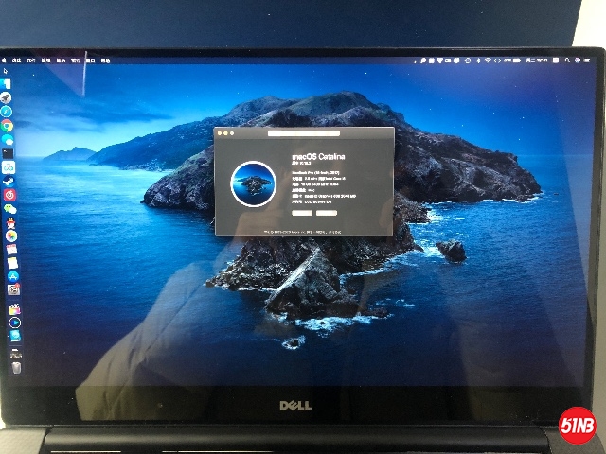This screenshot has height=454, width=606.
Task: Open Finder from the Dock
Action: click(6, 83)
